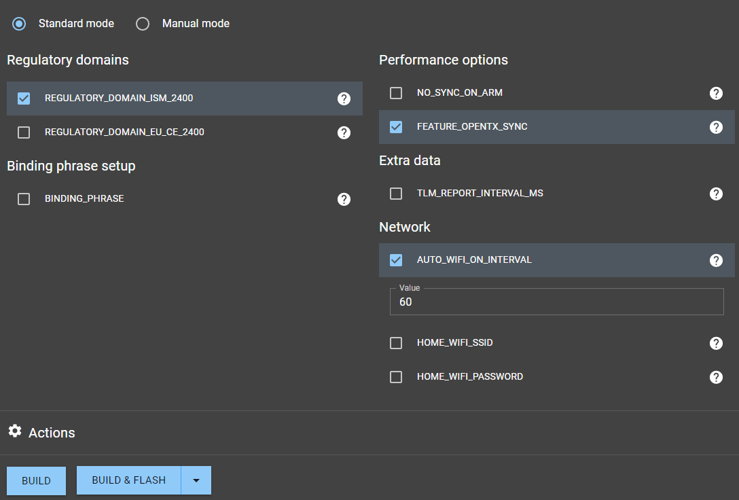
Task: Expand Build & Flash dropdown arrow
Action: click(x=196, y=480)
